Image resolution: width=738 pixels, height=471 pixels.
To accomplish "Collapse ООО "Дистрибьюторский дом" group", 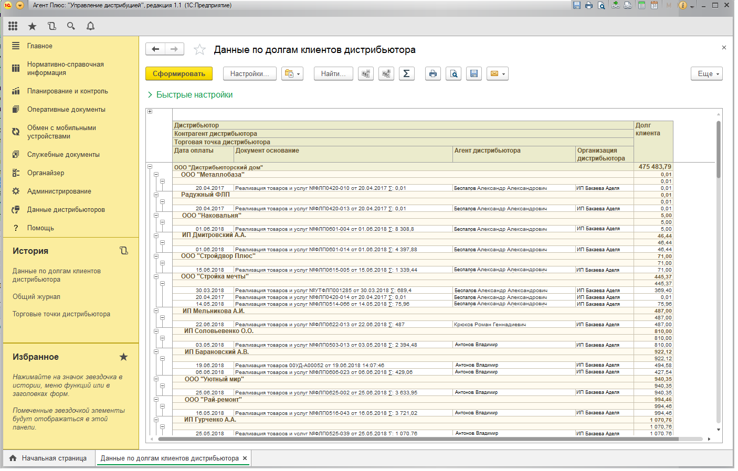I will [150, 167].
